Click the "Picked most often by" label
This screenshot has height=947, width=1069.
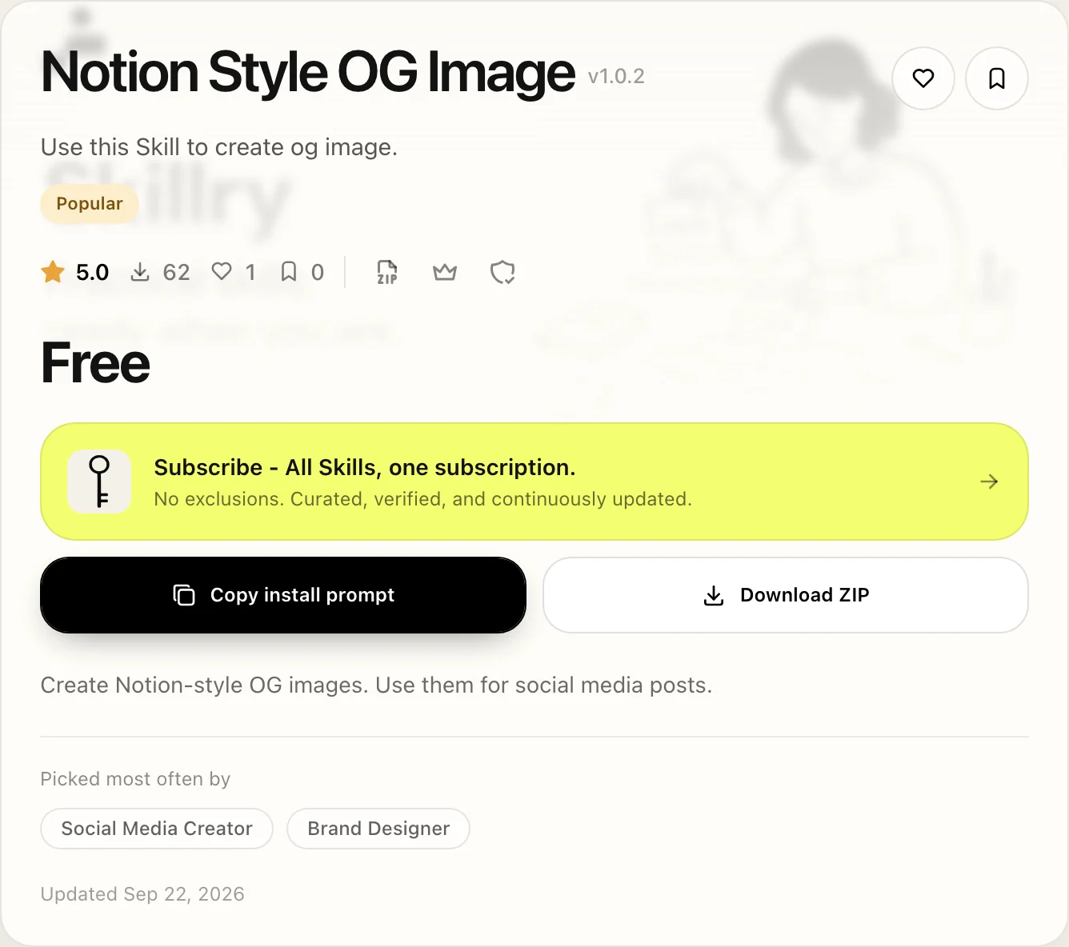(135, 779)
